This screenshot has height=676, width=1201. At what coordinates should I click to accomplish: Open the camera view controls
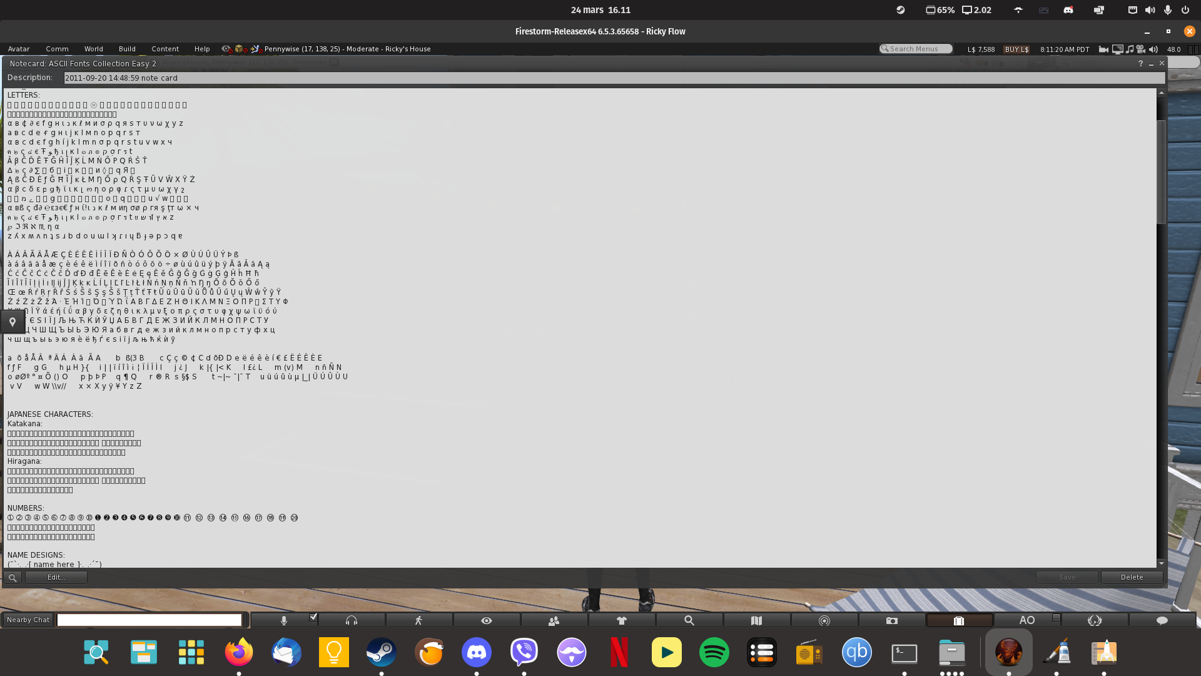(487, 620)
